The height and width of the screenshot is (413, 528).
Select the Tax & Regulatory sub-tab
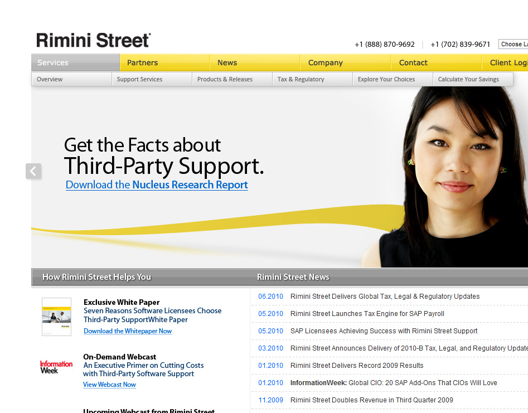(x=312, y=80)
